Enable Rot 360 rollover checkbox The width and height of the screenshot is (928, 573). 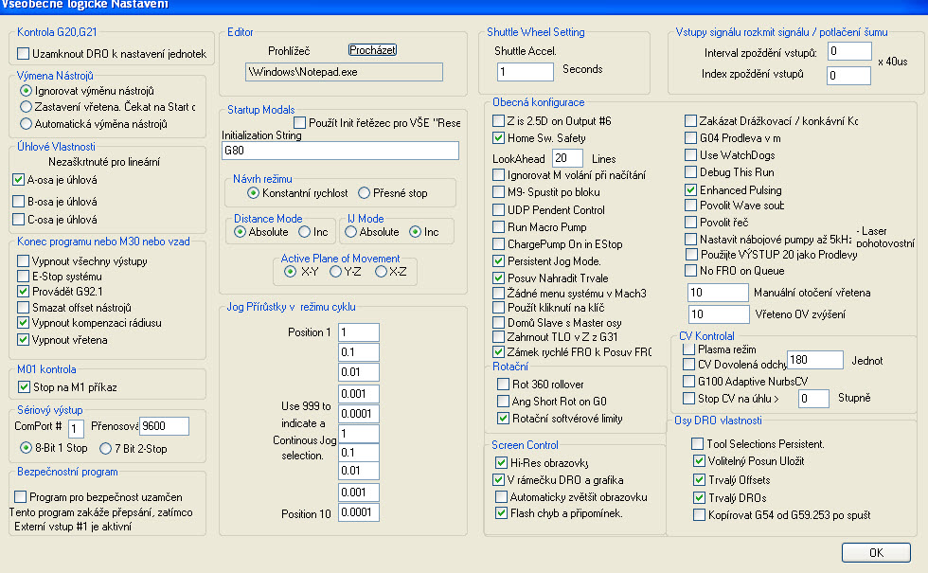click(x=504, y=384)
